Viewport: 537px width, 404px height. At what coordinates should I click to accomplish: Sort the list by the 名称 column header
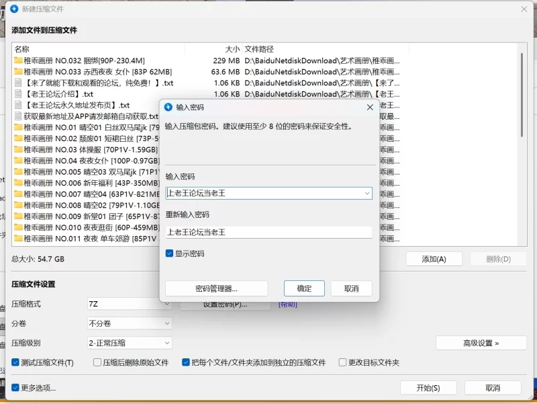click(22, 49)
